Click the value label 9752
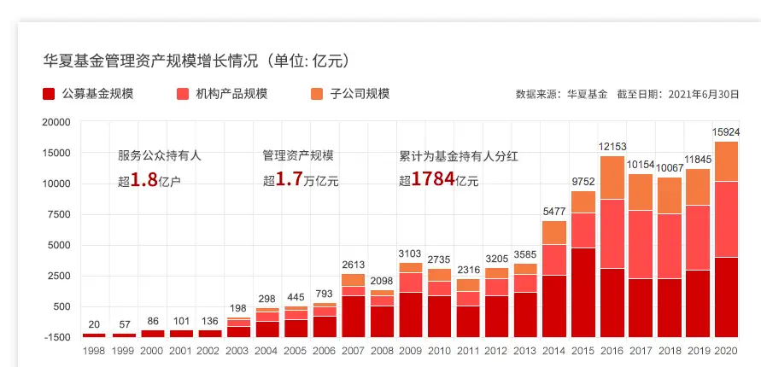761x367 pixels. (582, 181)
